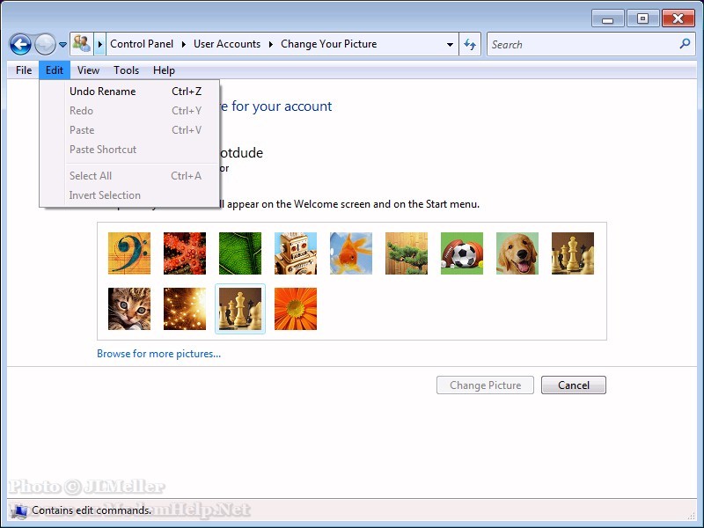Minimize the window
Viewport: 704px width, 528px height.
(607, 19)
